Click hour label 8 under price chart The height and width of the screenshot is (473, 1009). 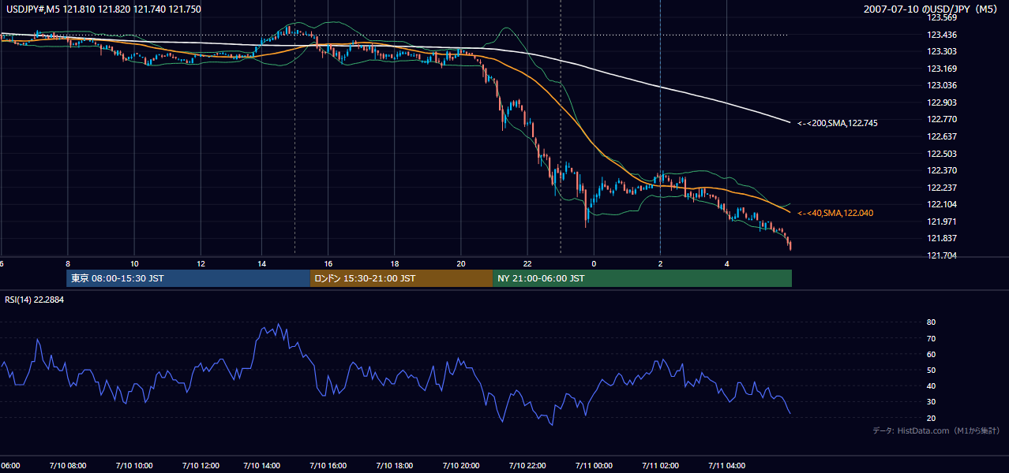click(68, 264)
